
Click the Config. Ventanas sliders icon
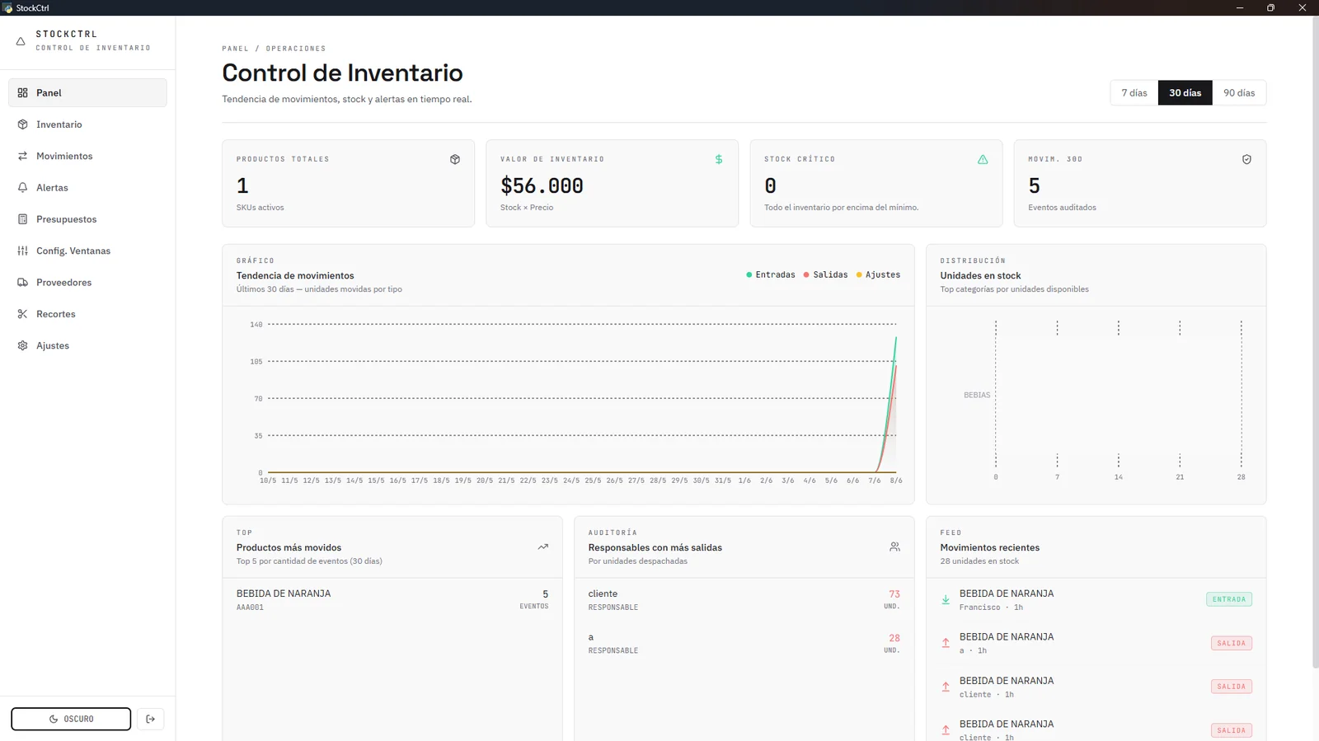click(x=22, y=251)
